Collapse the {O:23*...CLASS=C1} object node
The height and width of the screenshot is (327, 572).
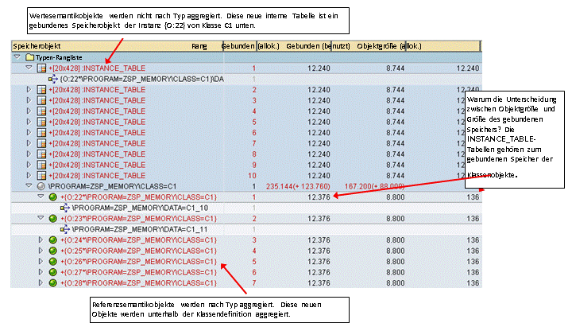coord(41,218)
